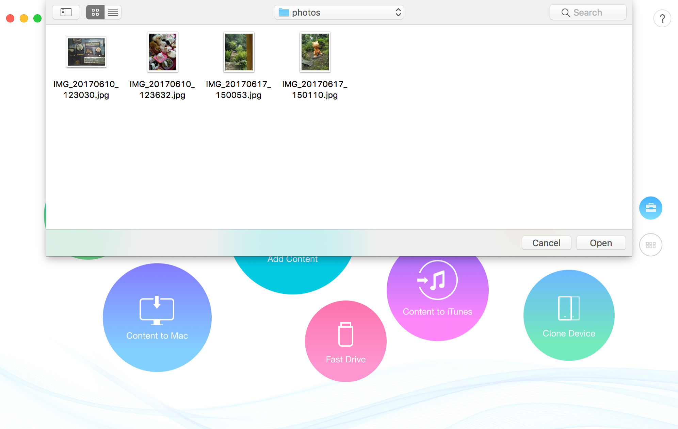Open the Content to Mac feature
678x429 pixels.
[157, 318]
